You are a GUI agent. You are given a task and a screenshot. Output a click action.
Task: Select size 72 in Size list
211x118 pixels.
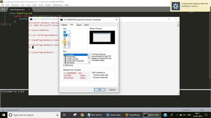pos(65,47)
